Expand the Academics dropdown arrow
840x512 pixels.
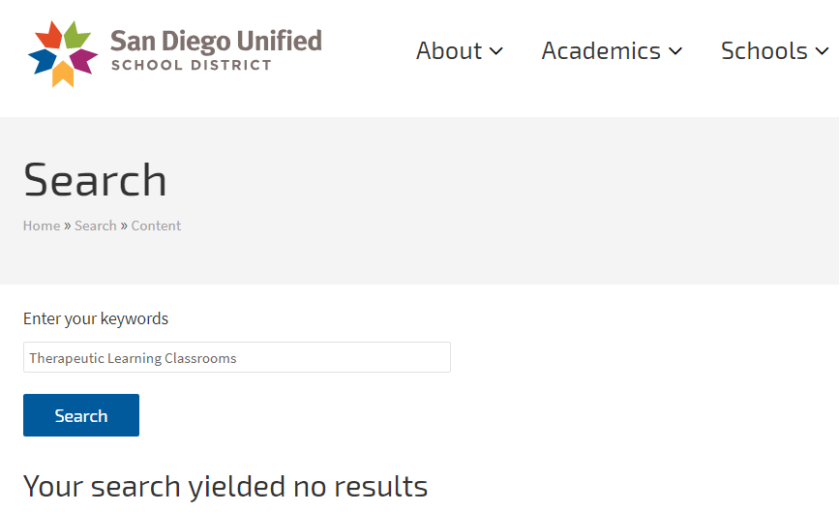675,51
